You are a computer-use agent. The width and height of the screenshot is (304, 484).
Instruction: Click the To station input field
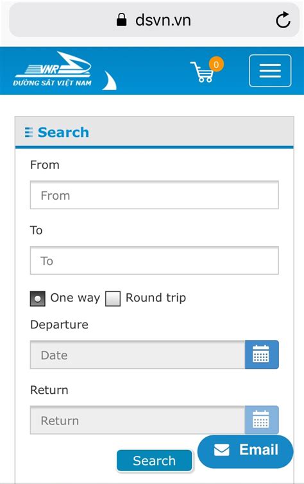pos(155,260)
